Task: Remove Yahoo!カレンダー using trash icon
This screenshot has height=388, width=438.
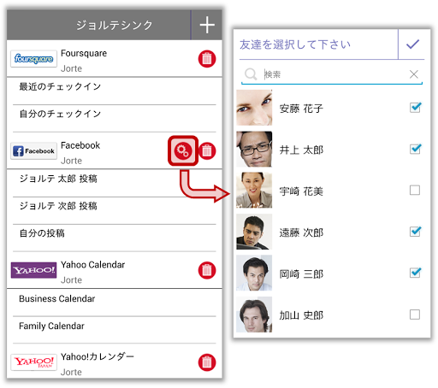Action: (207, 362)
